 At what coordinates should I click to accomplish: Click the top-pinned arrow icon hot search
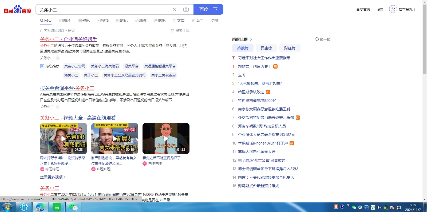pyautogui.click(x=234, y=58)
